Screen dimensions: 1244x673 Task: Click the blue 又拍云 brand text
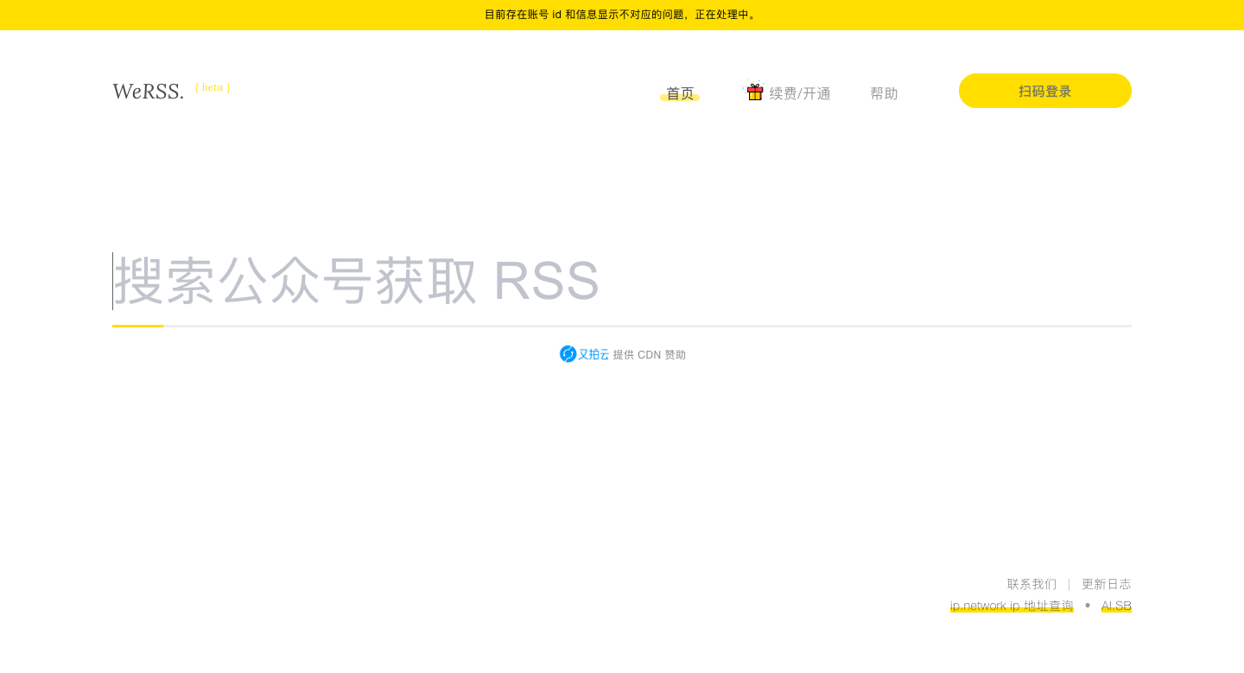tap(593, 354)
